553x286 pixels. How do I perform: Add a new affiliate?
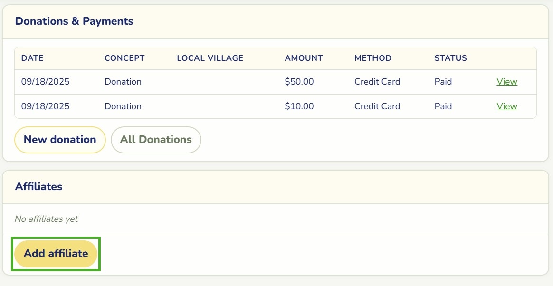coord(56,254)
